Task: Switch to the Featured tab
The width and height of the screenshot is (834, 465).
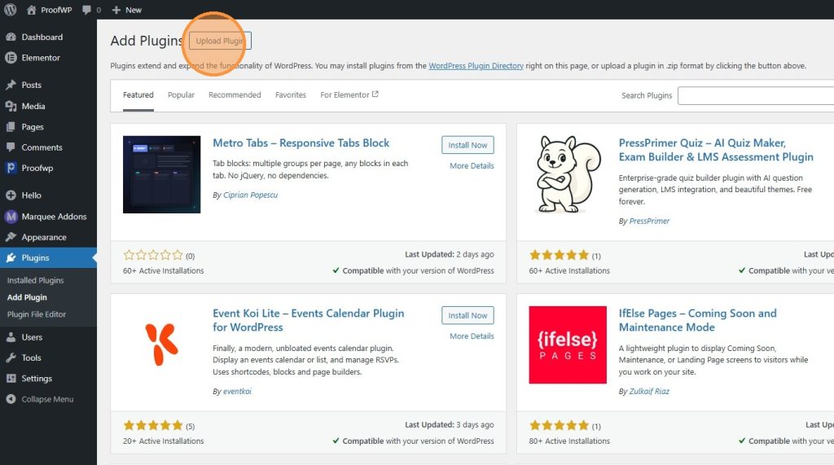Action: [138, 94]
